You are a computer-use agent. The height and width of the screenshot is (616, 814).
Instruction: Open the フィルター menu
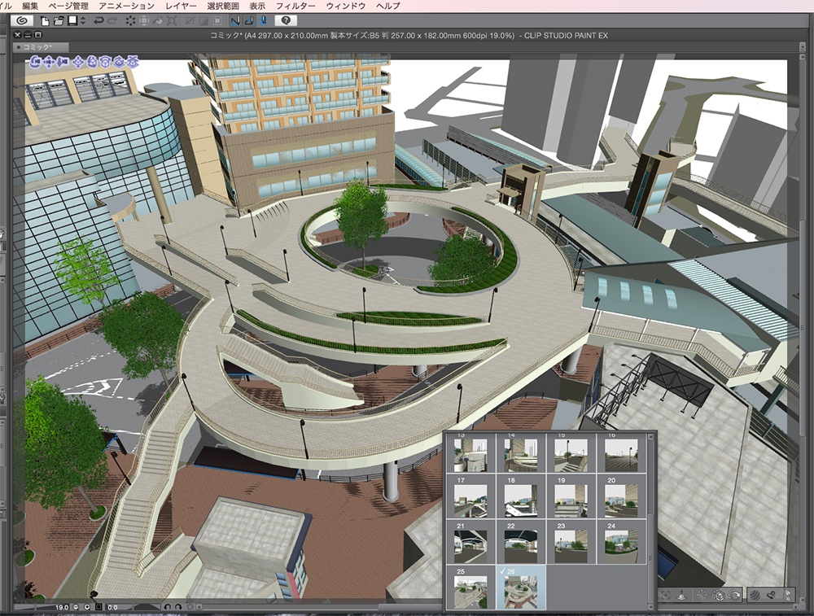pyautogui.click(x=295, y=6)
